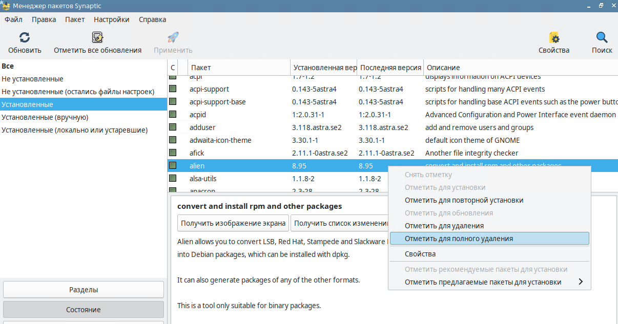Viewport: 618px width, 324px height.
Task: Open the Файл menu
Action: (14, 19)
